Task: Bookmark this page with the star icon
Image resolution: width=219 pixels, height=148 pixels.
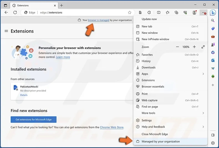Action: (x=129, y=12)
